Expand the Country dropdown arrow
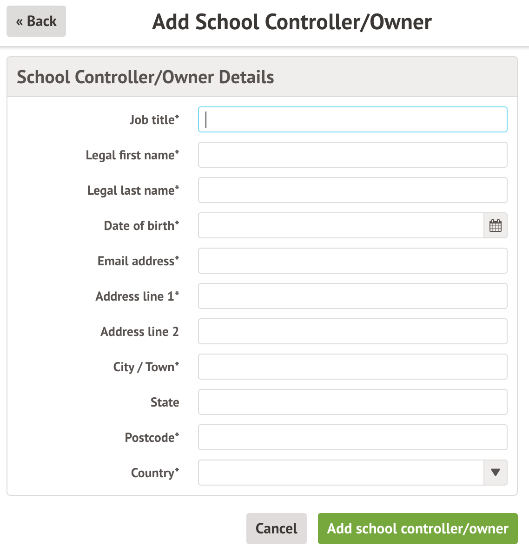This screenshot has height=552, width=529. 496,473
